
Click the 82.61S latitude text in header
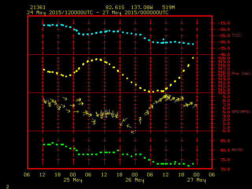pyautogui.click(x=115, y=7)
